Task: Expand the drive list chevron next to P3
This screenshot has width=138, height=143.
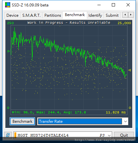Action: click(x=109, y=135)
